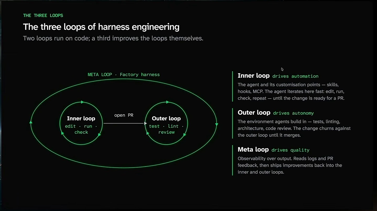Viewport: 377px width, 211px height.
Task: Click the "Inner loop" heading beside "drives automation"
Action: click(x=254, y=76)
